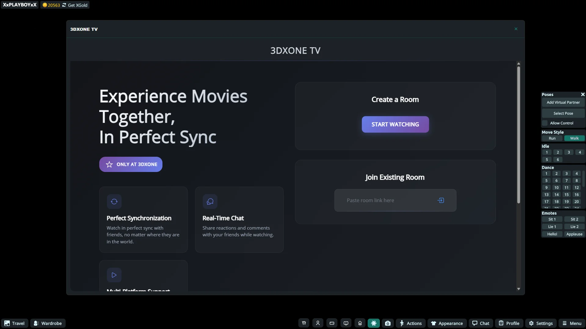The image size is (586, 329).
Task: Open the Appearance menu
Action: pyautogui.click(x=447, y=323)
